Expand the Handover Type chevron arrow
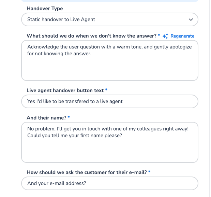Image resolution: width=211 pixels, height=197 pixels. click(191, 20)
